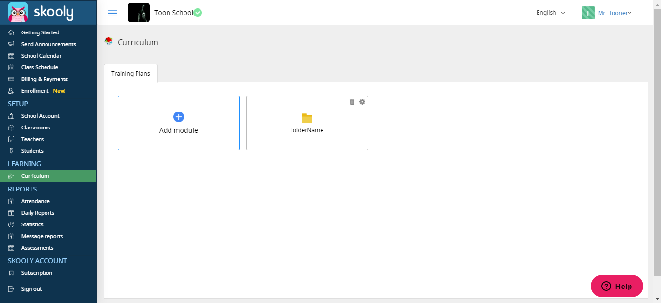Open the Help button
Viewport: 661px width, 303px height.
pos(617,286)
